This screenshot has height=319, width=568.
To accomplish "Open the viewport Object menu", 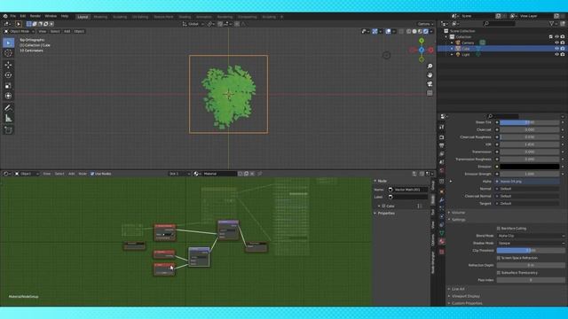I will (79, 32).
